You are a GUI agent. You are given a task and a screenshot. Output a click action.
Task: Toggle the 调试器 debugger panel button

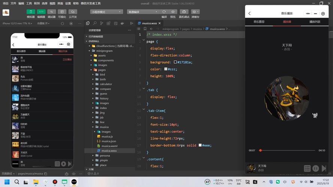pyautogui.click(x=52, y=12)
